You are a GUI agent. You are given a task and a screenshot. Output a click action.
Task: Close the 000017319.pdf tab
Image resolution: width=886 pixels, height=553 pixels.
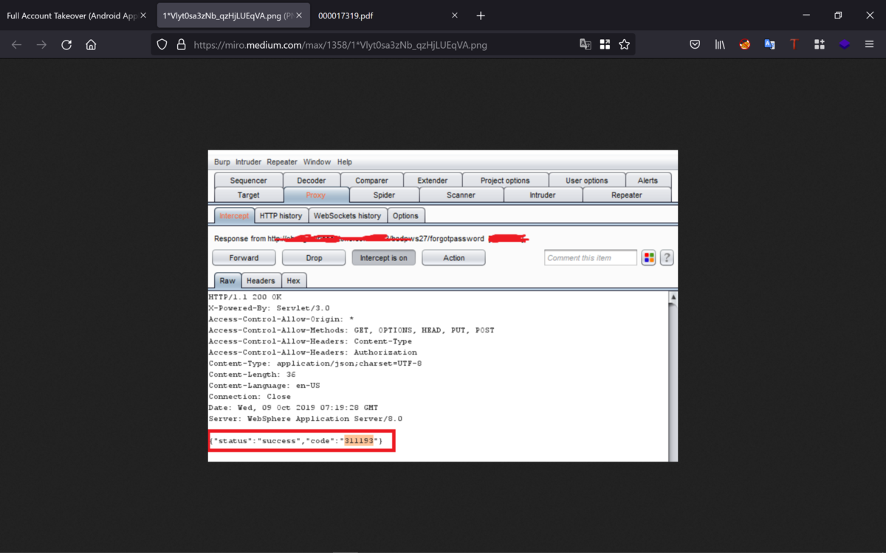[455, 15]
